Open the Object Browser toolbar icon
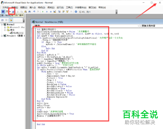 (x=67, y=11)
